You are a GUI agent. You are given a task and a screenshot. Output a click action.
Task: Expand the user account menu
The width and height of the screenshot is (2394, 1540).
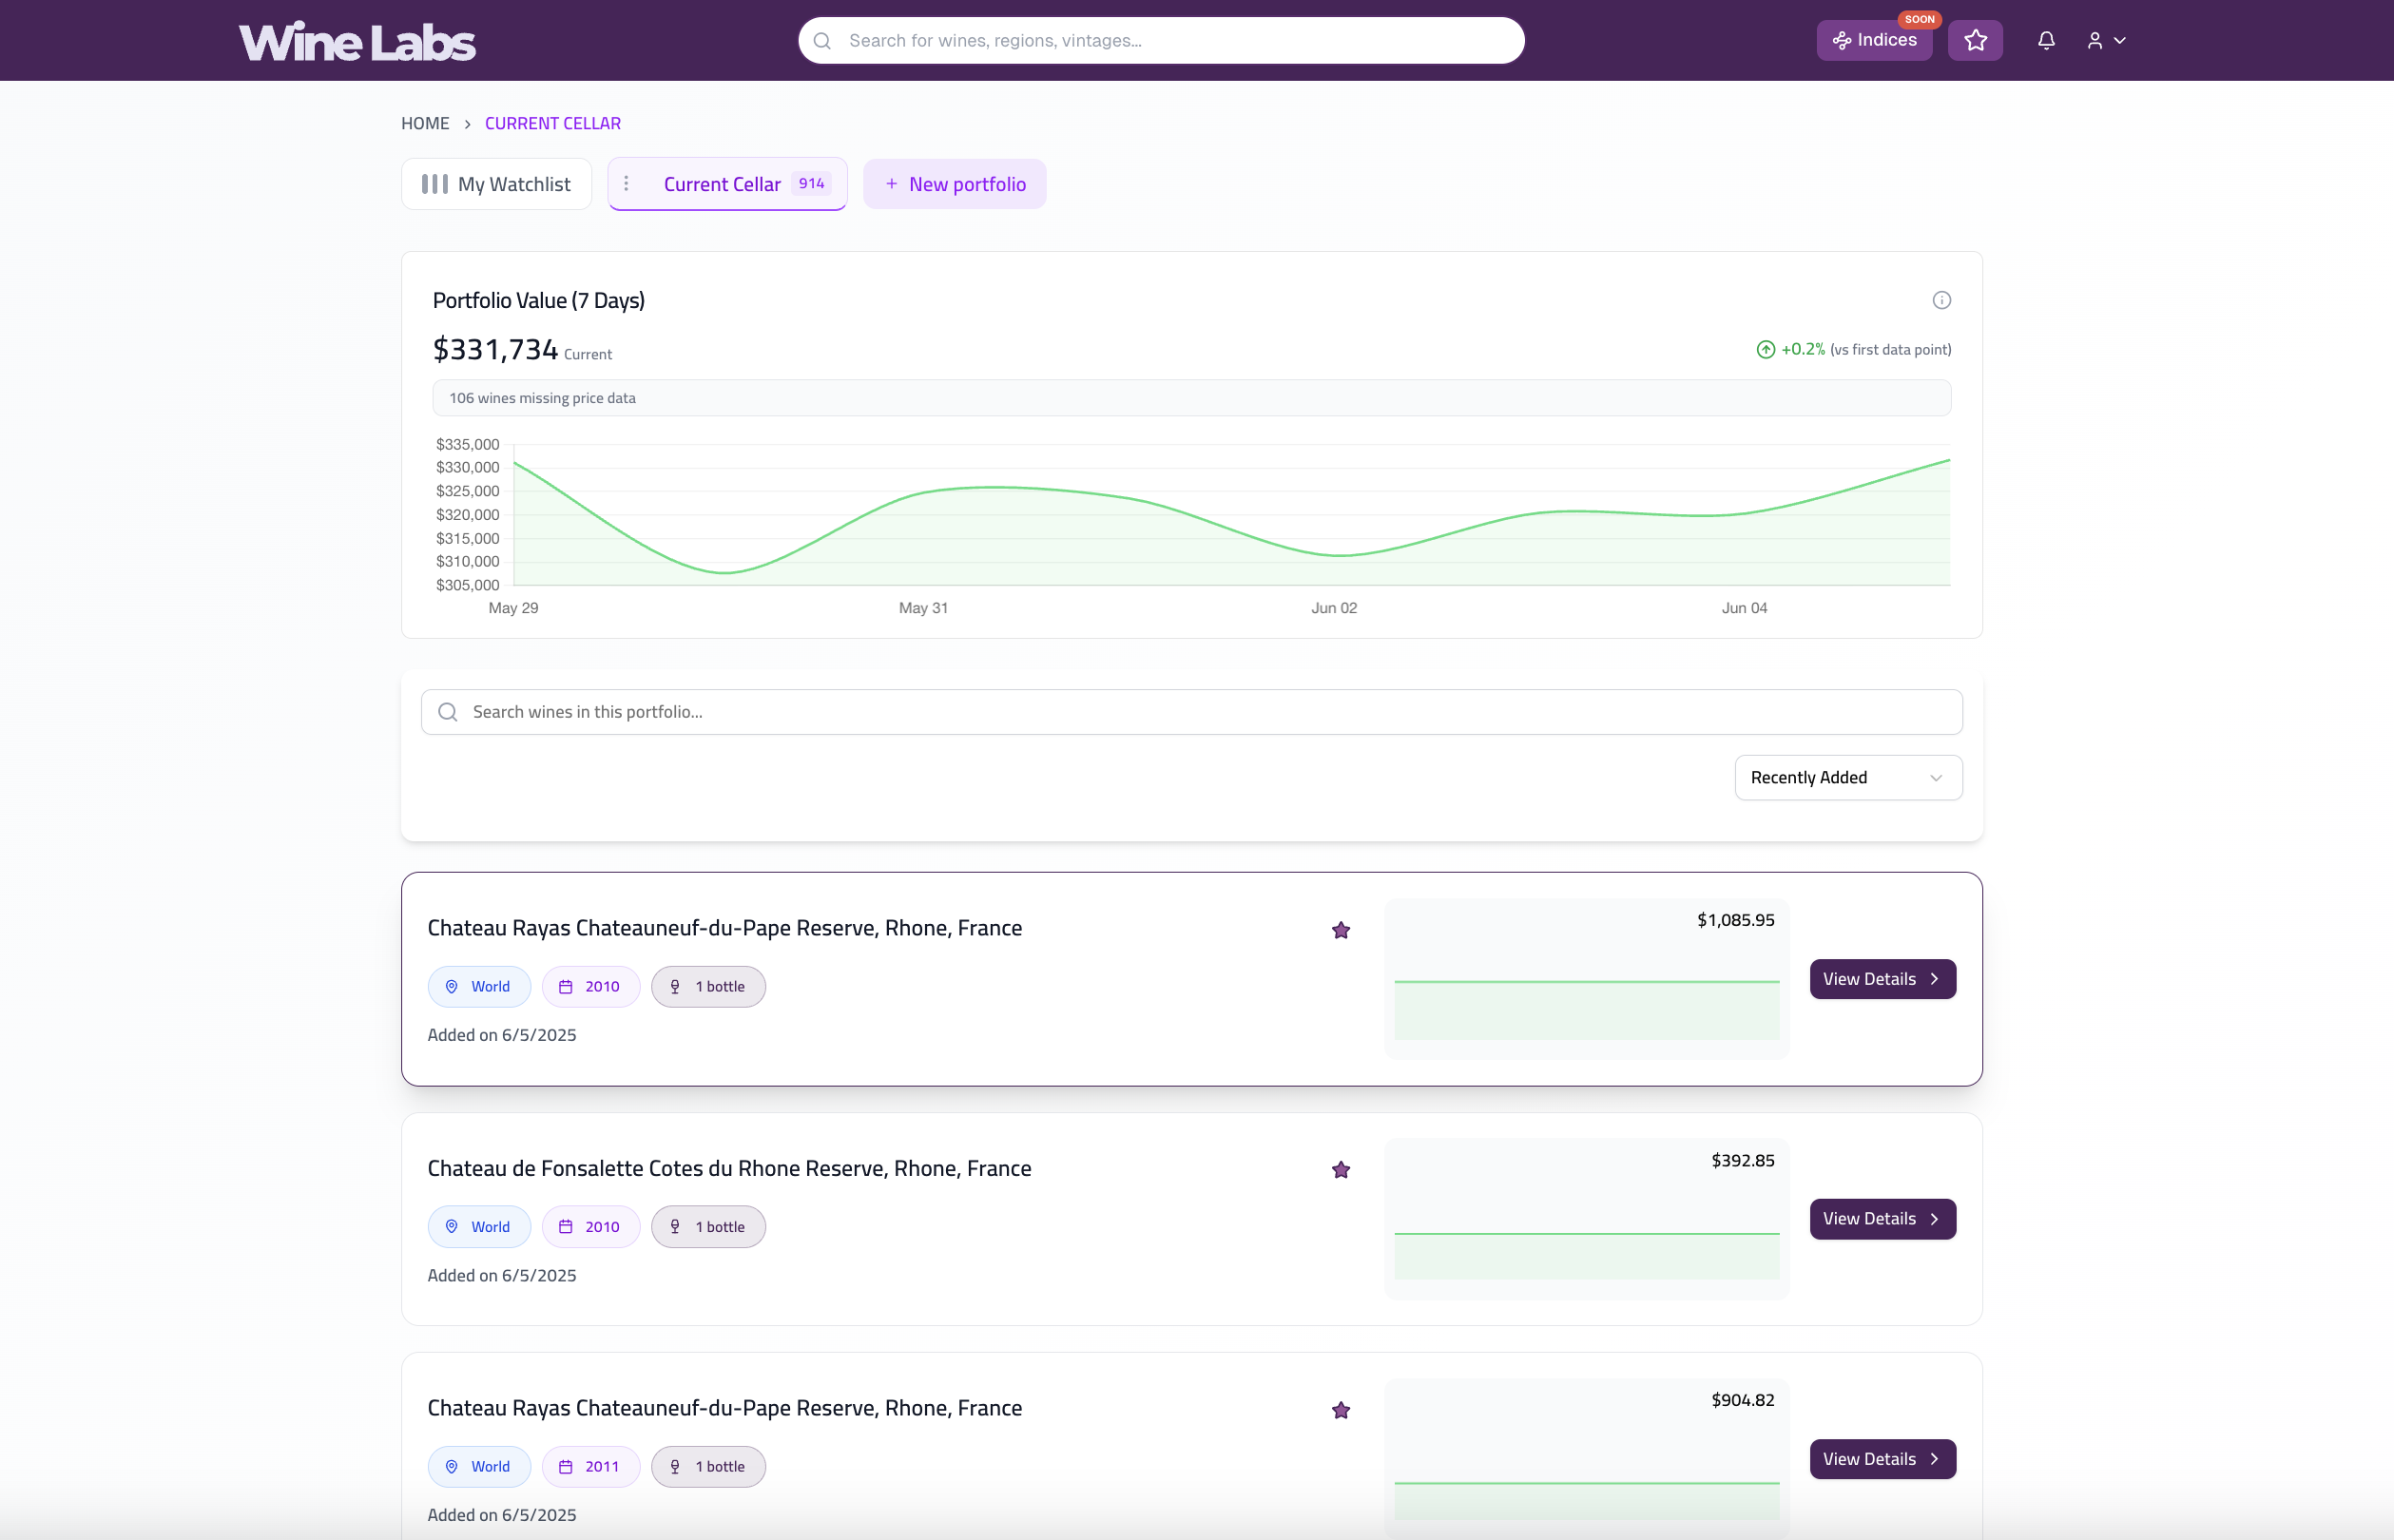pyautogui.click(x=2105, y=40)
